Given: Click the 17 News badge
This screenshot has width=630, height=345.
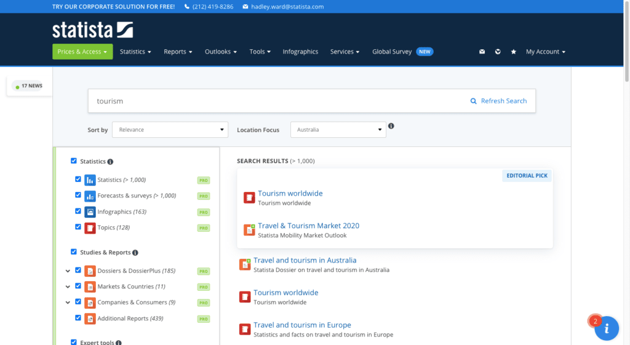Looking at the screenshot, I should click(x=28, y=86).
